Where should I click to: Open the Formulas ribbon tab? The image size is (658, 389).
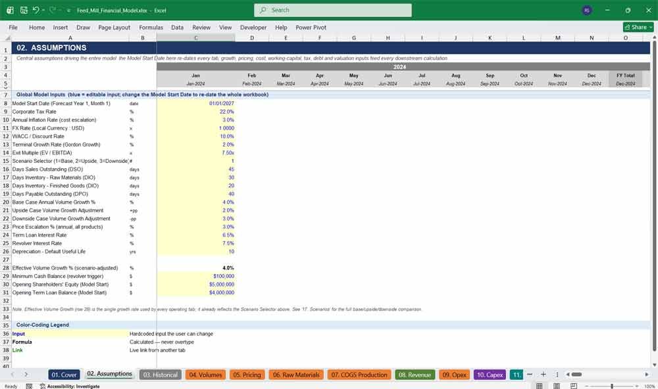click(151, 27)
